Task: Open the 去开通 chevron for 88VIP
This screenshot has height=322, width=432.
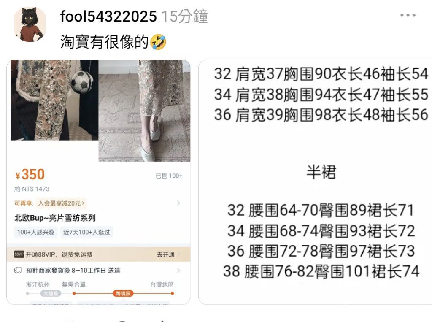Action: [178, 254]
